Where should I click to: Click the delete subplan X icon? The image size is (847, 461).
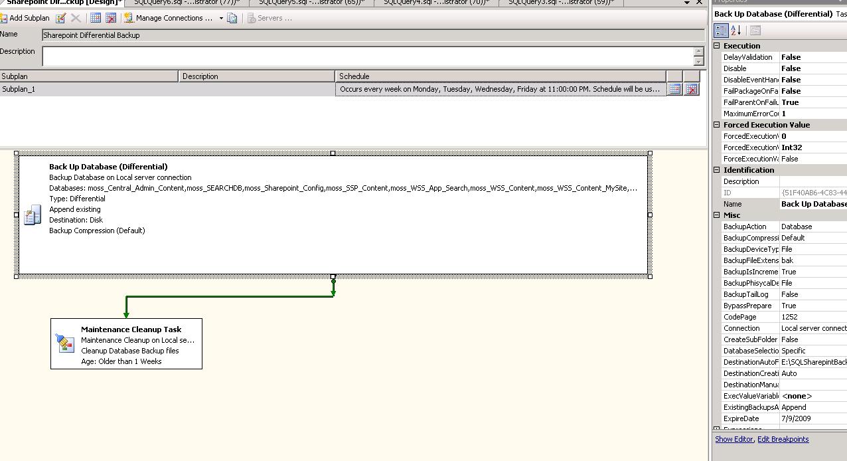tap(76, 18)
